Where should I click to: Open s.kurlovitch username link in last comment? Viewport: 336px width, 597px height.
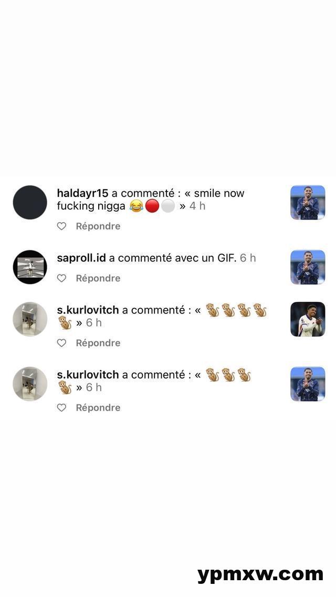pyautogui.click(x=88, y=375)
